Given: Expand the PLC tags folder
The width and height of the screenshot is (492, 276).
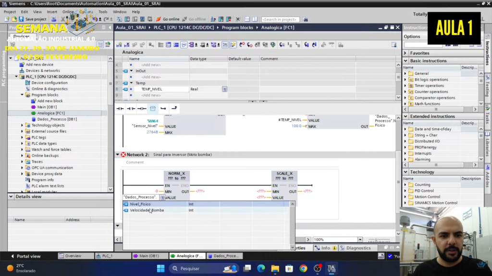Looking at the screenshot, I should (22, 138).
